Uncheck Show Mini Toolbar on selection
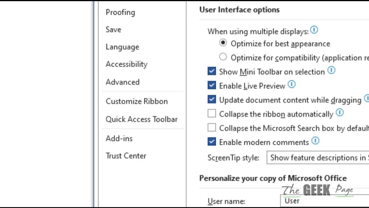 point(212,71)
